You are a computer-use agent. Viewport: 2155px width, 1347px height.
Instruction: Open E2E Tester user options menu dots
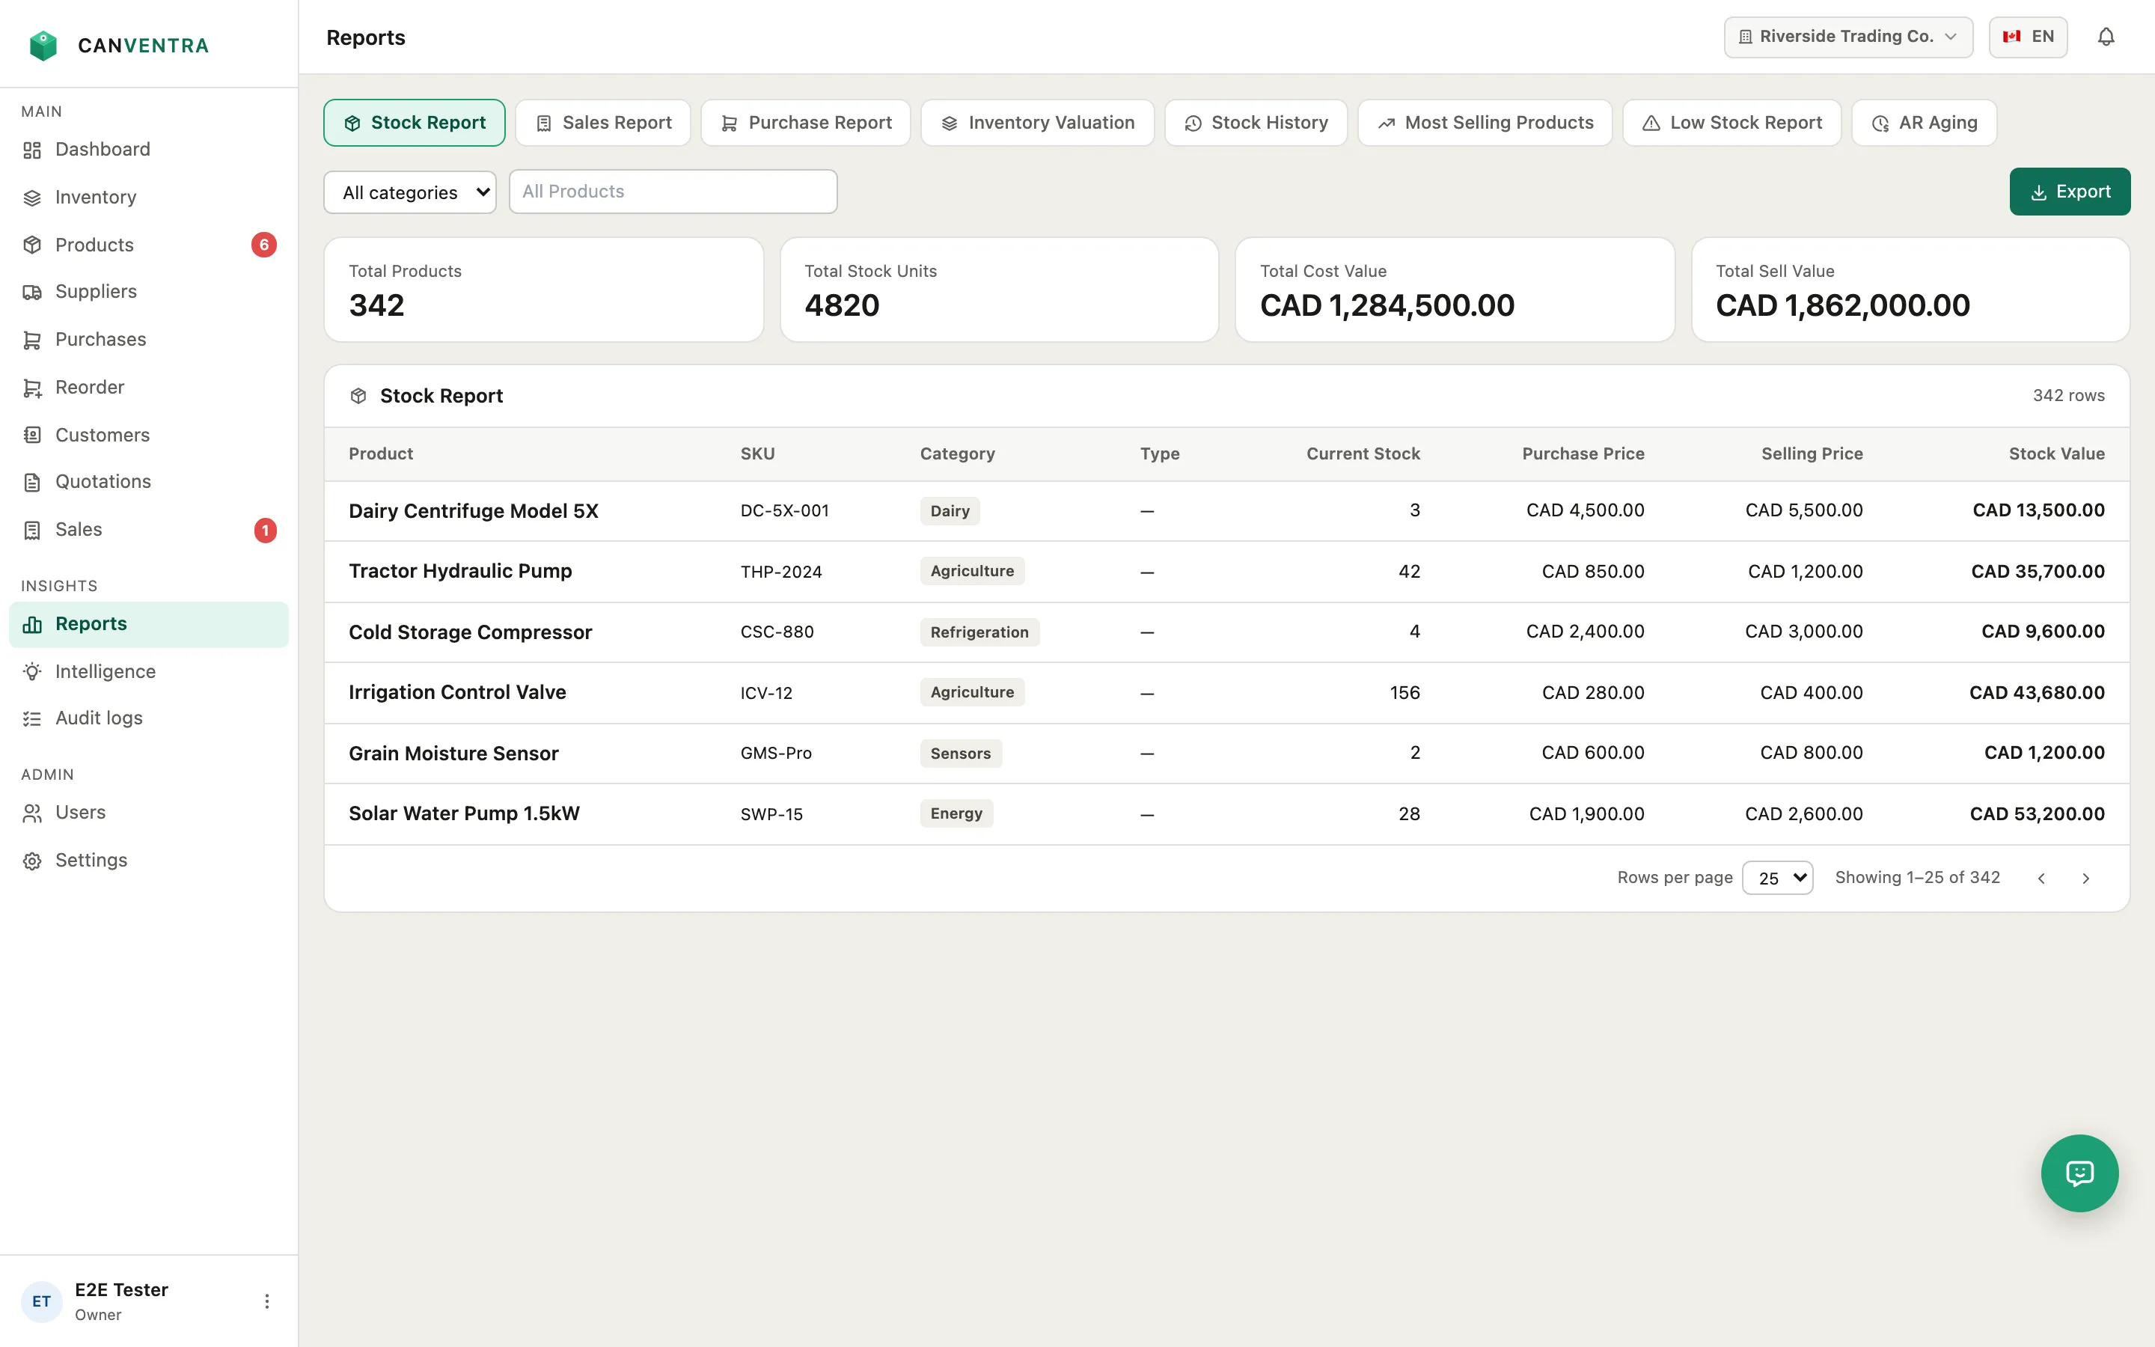(266, 1301)
